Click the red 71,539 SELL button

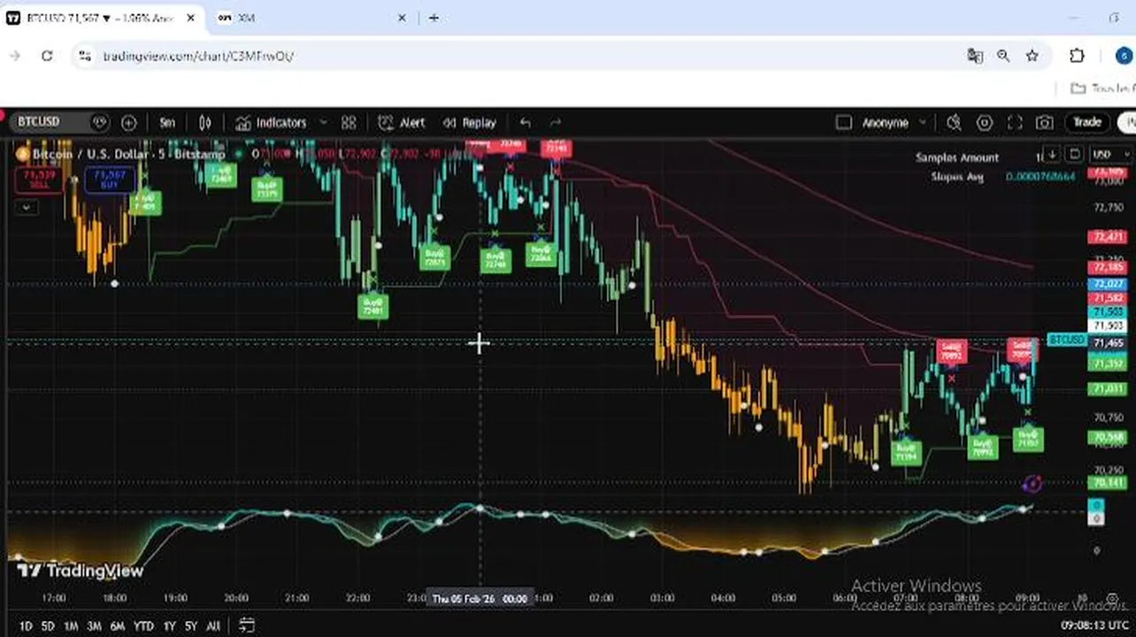(40, 180)
